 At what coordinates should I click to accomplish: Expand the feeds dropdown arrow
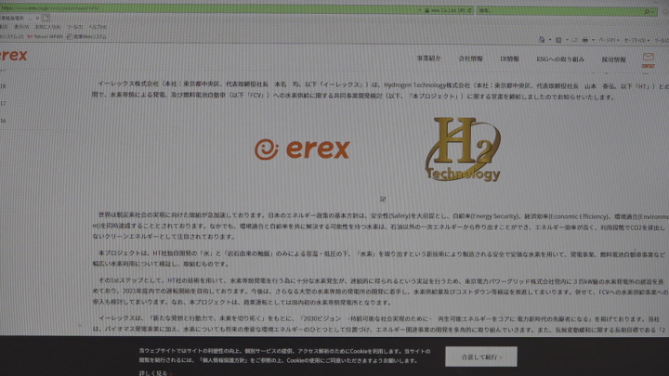[x=567, y=40]
